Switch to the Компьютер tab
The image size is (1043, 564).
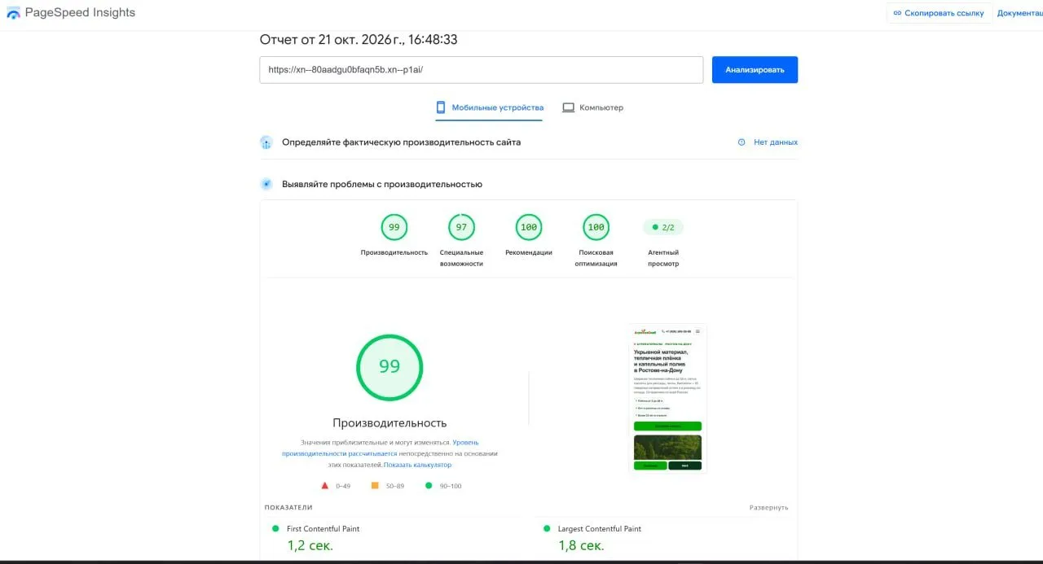tap(592, 107)
